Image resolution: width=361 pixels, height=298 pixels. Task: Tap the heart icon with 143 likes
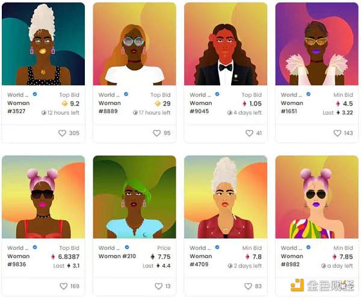(x=338, y=133)
